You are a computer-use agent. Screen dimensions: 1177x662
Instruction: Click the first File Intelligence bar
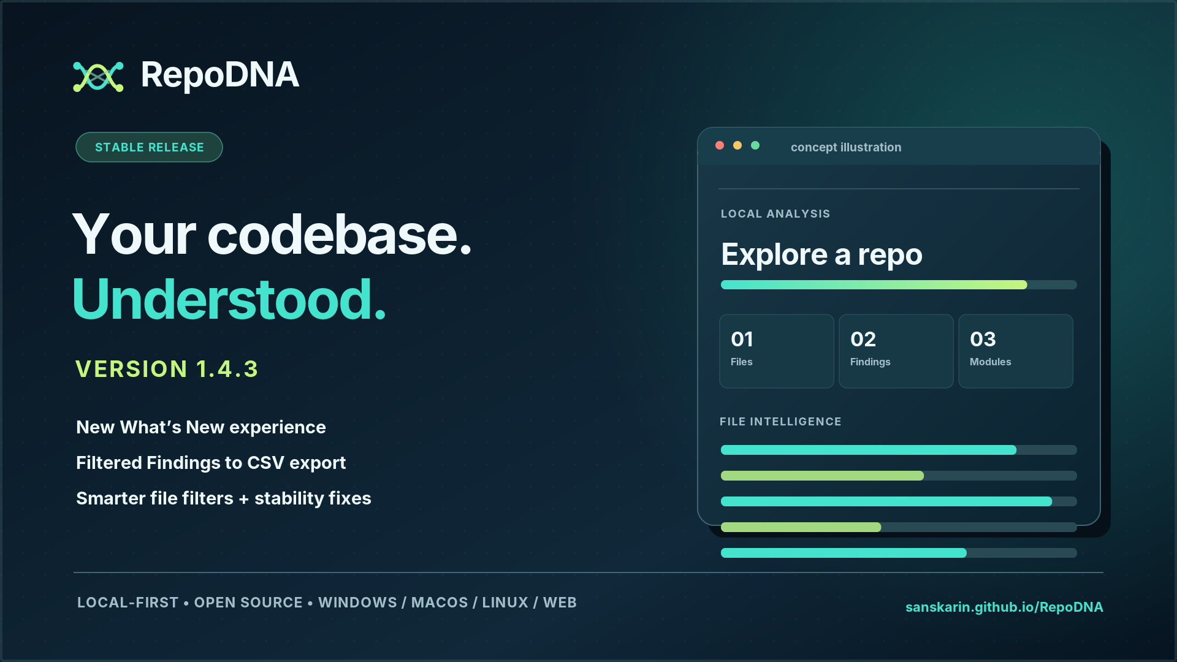coord(899,450)
